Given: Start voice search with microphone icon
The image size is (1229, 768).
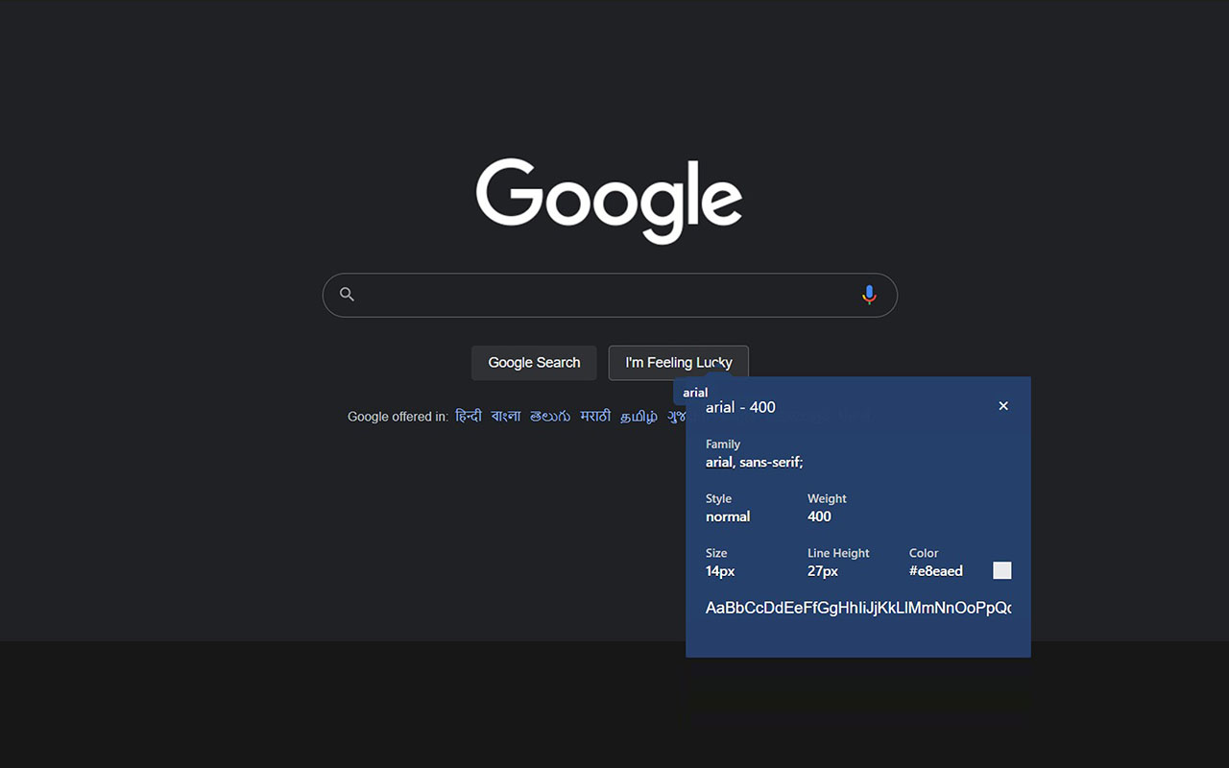Looking at the screenshot, I should [869, 295].
